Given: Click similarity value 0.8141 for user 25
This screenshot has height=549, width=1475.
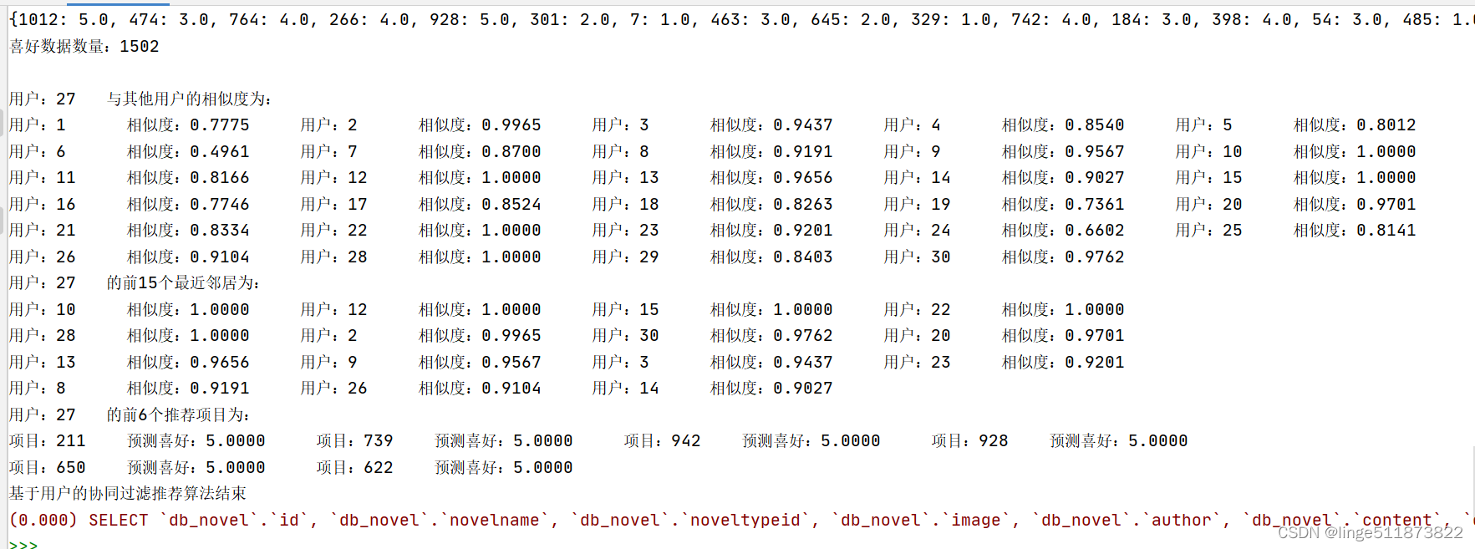Looking at the screenshot, I should click(x=1386, y=231).
